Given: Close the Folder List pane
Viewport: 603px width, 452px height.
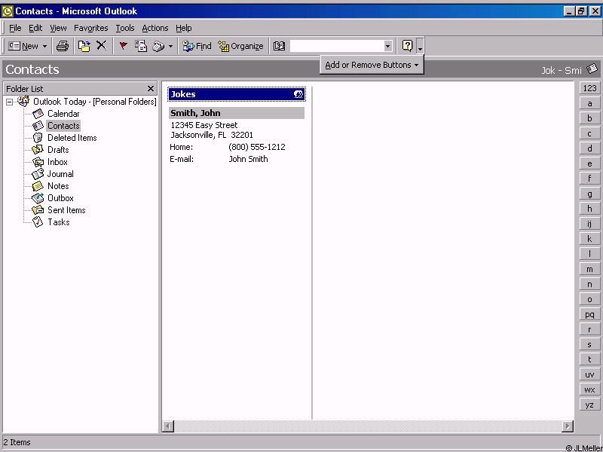Looking at the screenshot, I should (x=151, y=89).
